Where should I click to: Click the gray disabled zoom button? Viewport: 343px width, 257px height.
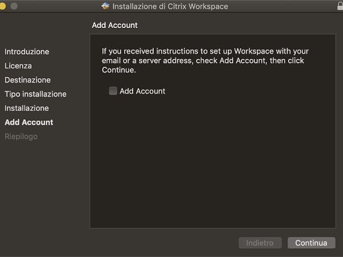14,6
